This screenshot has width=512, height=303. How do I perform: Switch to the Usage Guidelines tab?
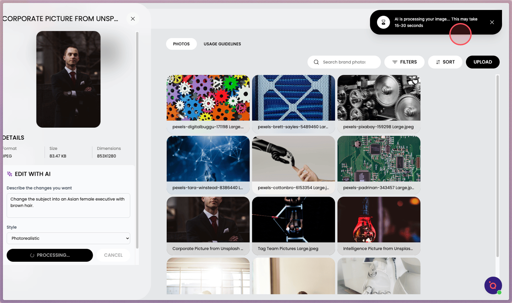point(222,44)
